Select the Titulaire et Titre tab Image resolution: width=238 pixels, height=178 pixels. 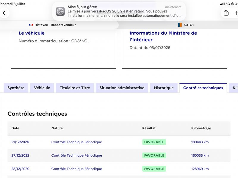(75, 88)
